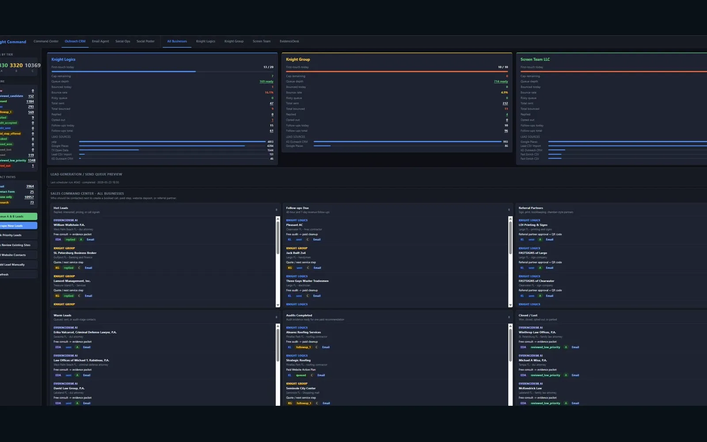Switch to the Knight Group business tab
This screenshot has width=707, height=442.
pyautogui.click(x=234, y=41)
